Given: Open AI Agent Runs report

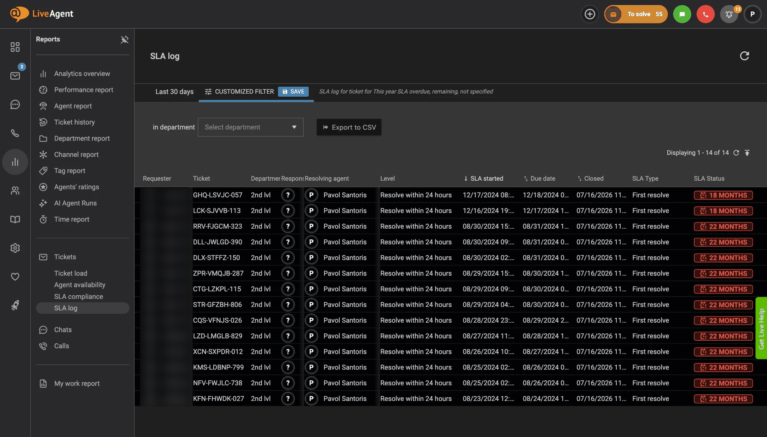Looking at the screenshot, I should (75, 203).
